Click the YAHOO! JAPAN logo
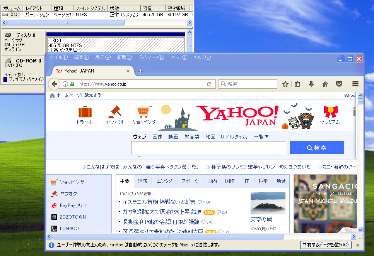The image size is (374, 256). tap(238, 116)
